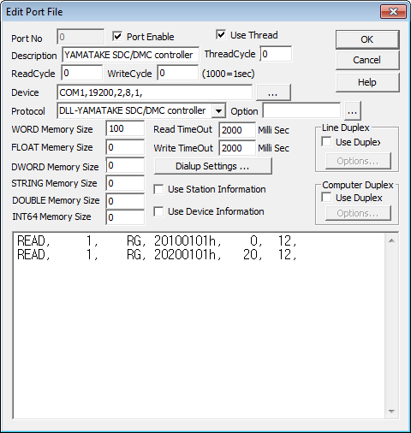Click the browse button next to Device field
The height and width of the screenshot is (433, 411).
click(x=273, y=92)
